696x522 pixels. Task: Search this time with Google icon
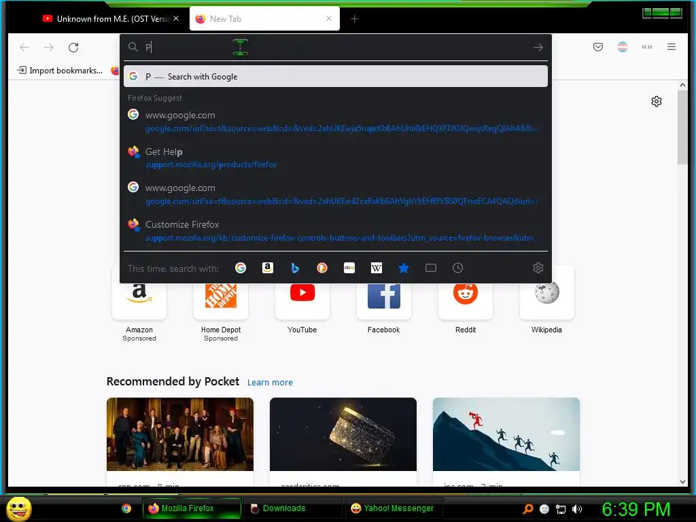[x=241, y=268]
